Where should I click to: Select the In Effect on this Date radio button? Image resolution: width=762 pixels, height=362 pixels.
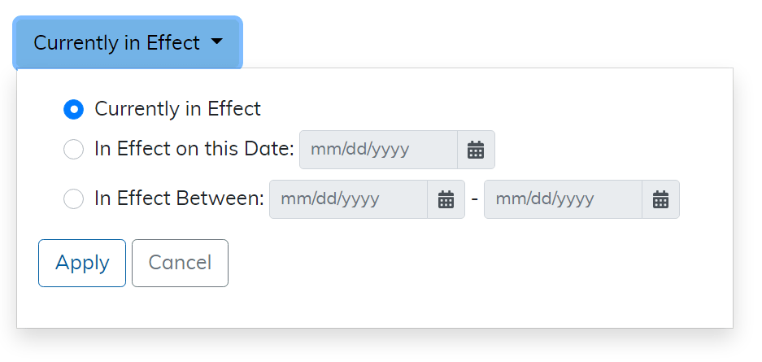pyautogui.click(x=73, y=150)
